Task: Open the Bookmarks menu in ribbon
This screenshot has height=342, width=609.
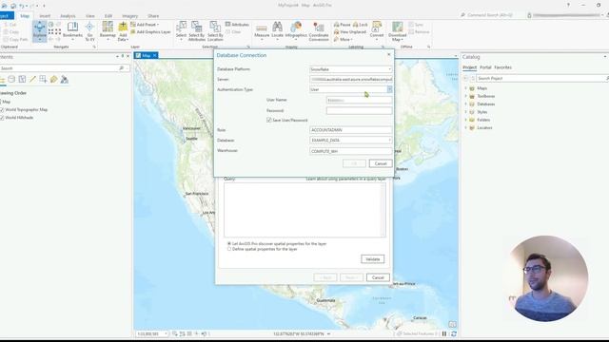Action: pos(72,30)
